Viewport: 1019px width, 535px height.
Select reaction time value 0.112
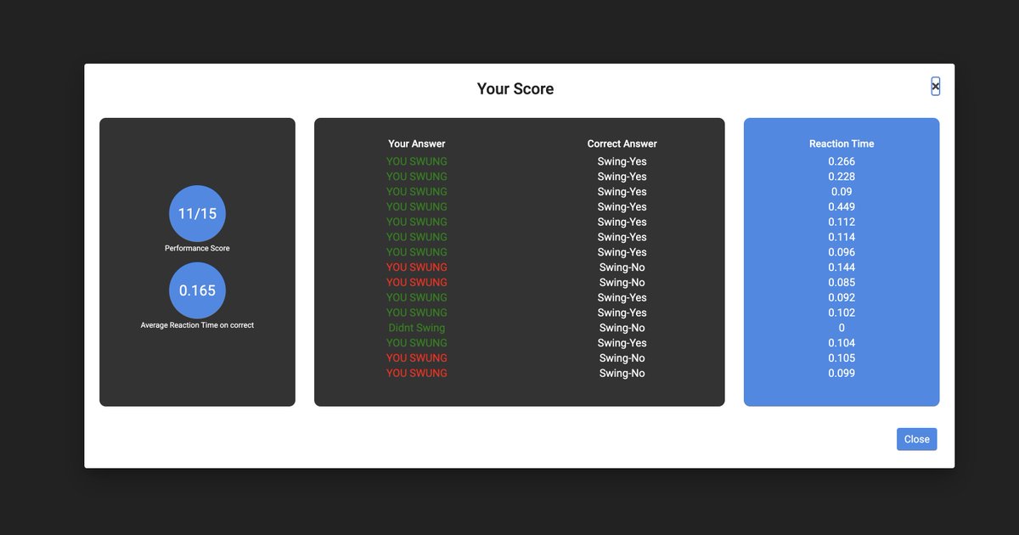[x=842, y=222]
